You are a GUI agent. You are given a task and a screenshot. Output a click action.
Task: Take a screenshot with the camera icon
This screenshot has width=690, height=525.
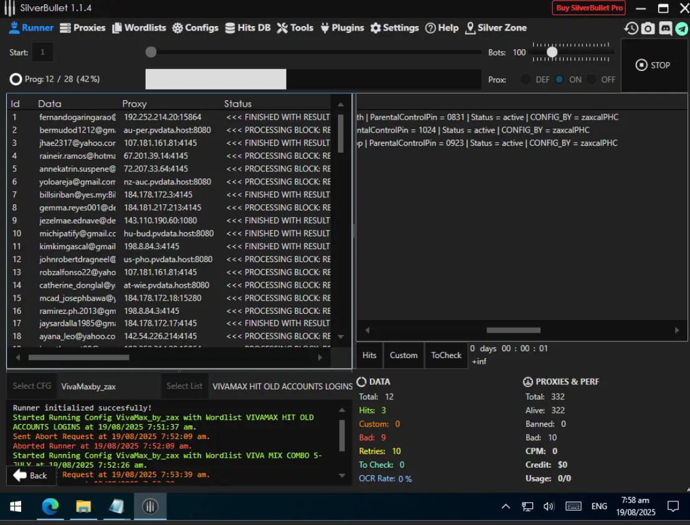pyautogui.click(x=648, y=28)
